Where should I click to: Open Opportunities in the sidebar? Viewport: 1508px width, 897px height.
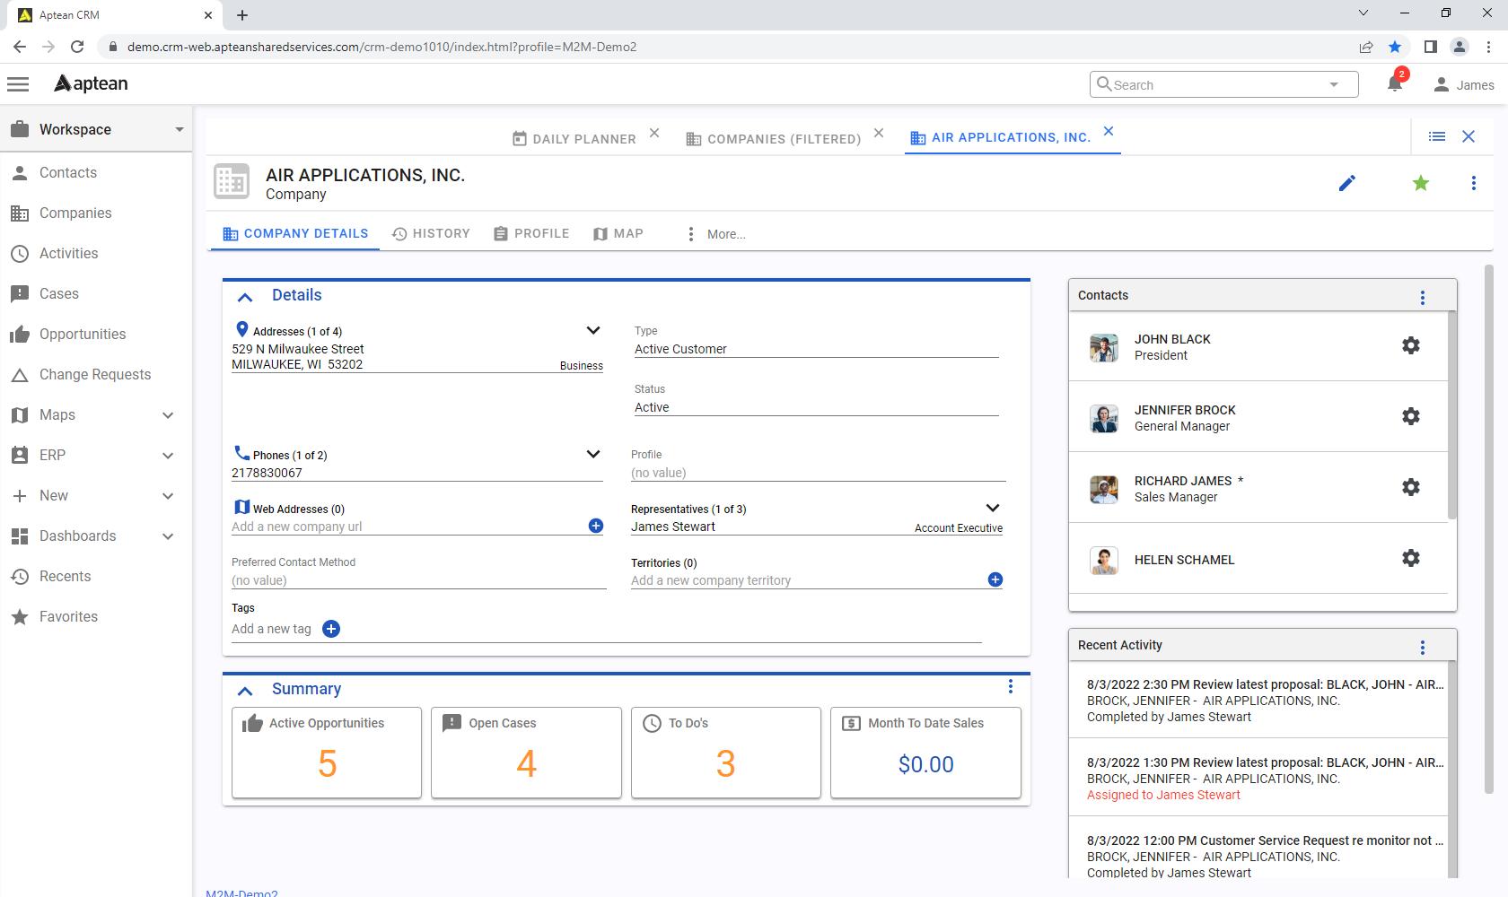tap(83, 334)
